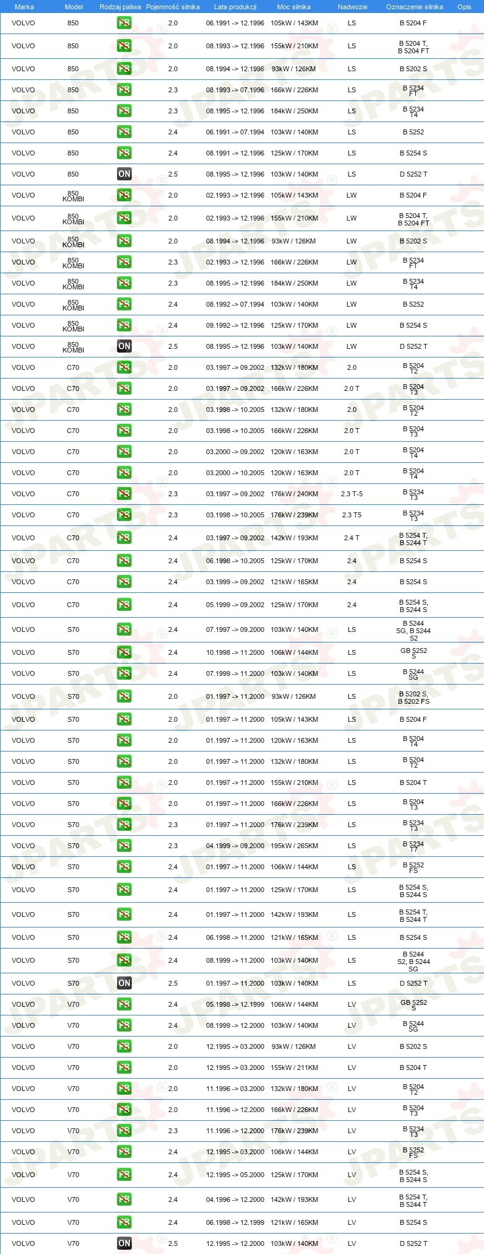Screen dimensions: 484x1254
Task: Click PB icon in V70 GB 5252 S row
Action: coord(124,1004)
